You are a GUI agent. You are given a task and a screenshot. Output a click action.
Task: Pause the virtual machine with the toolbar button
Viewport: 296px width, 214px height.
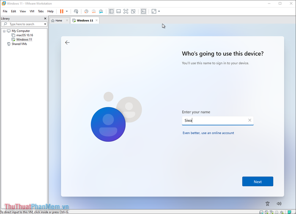pyautogui.click(x=62, y=11)
